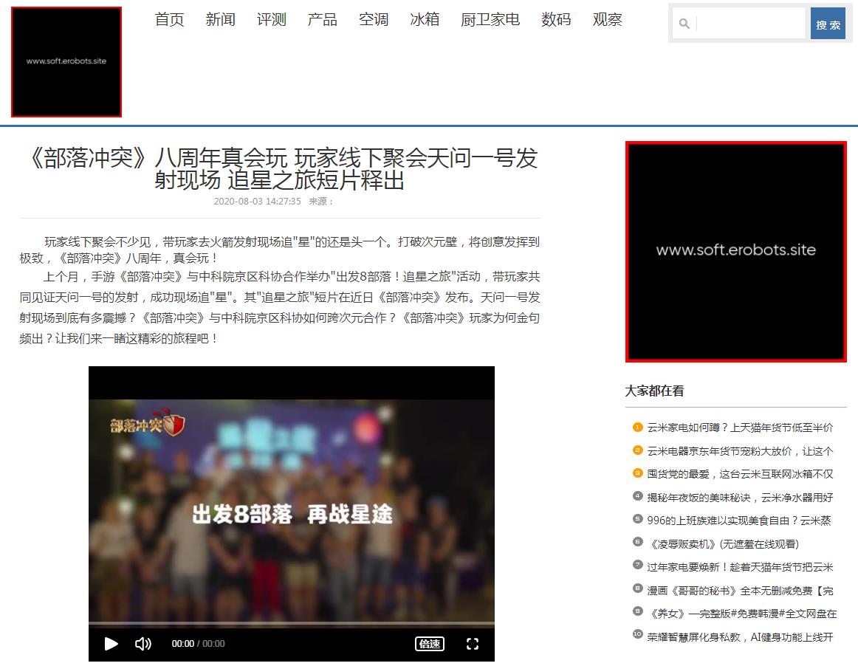Open the 评测 navigation item
Screen dimensions: 858x666
click(x=272, y=20)
